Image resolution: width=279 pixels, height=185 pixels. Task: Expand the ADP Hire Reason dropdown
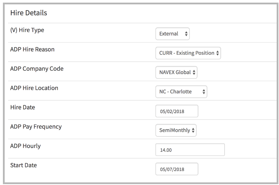188,53
